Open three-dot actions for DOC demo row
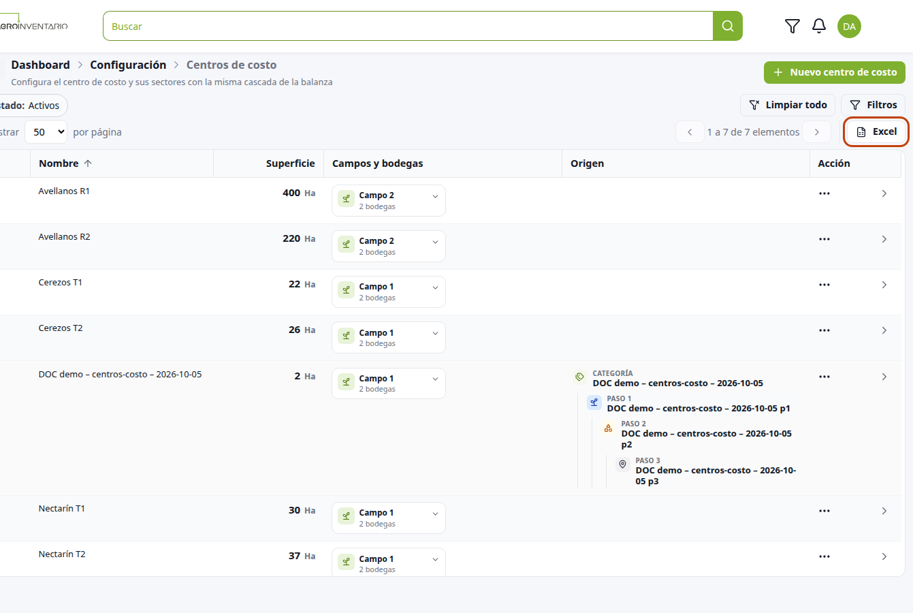This screenshot has height=613, width=913. point(824,377)
